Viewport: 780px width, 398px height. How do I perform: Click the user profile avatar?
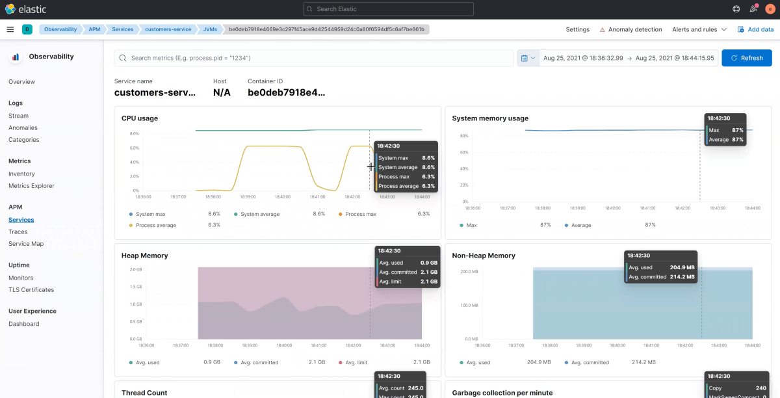tap(770, 8)
